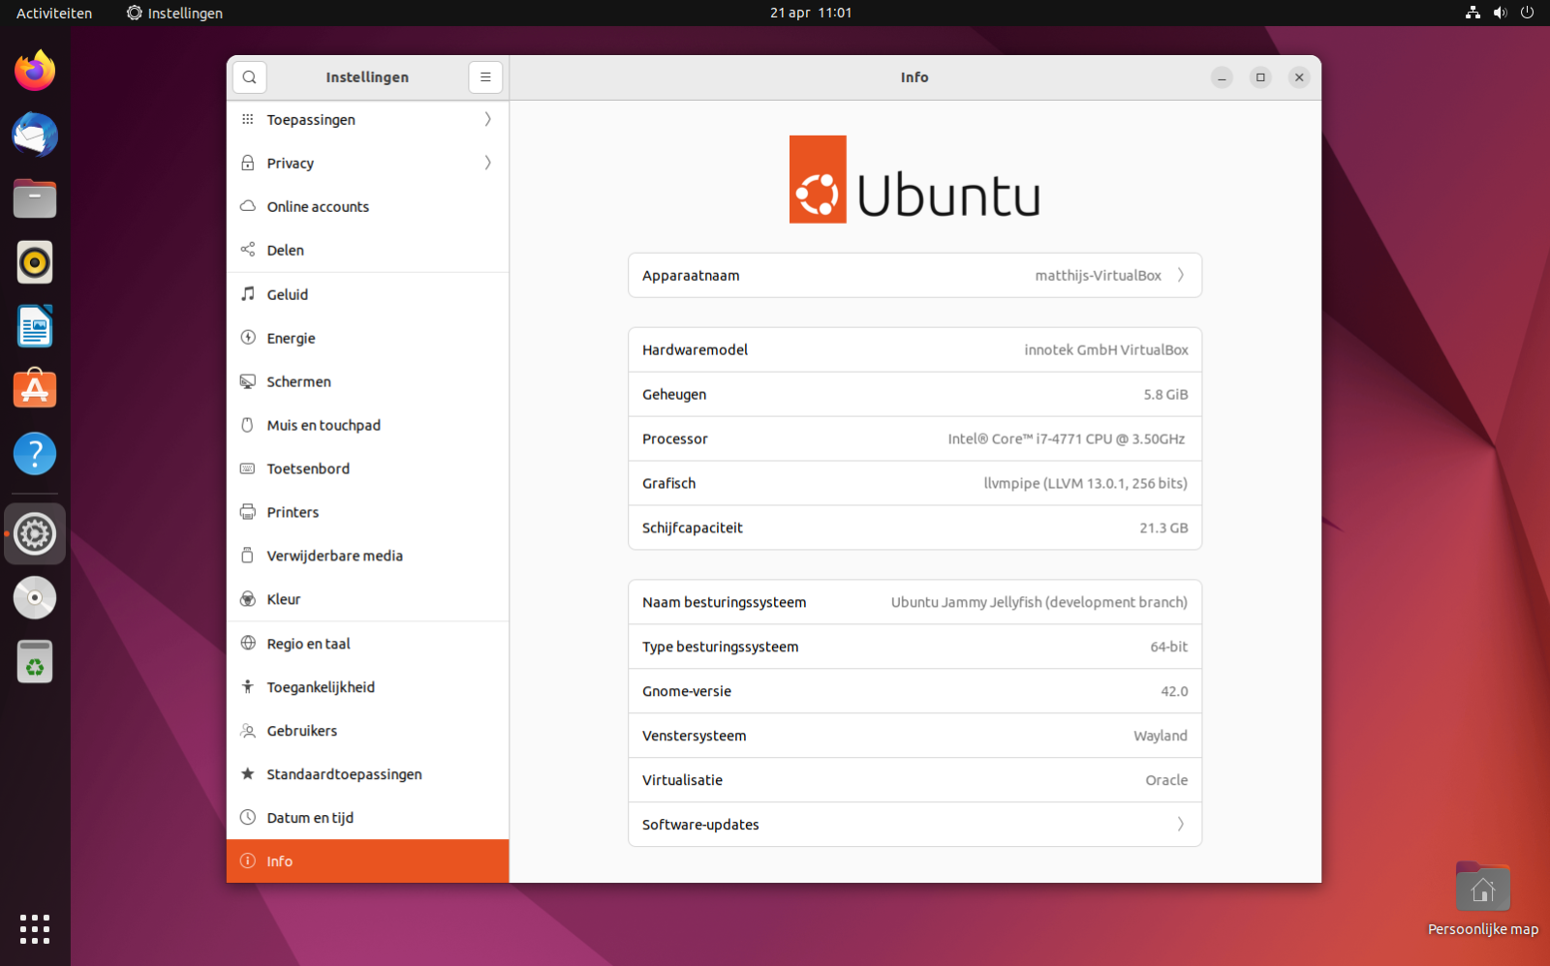Open Apparaatnaam row to rename device

pyautogui.click(x=914, y=276)
